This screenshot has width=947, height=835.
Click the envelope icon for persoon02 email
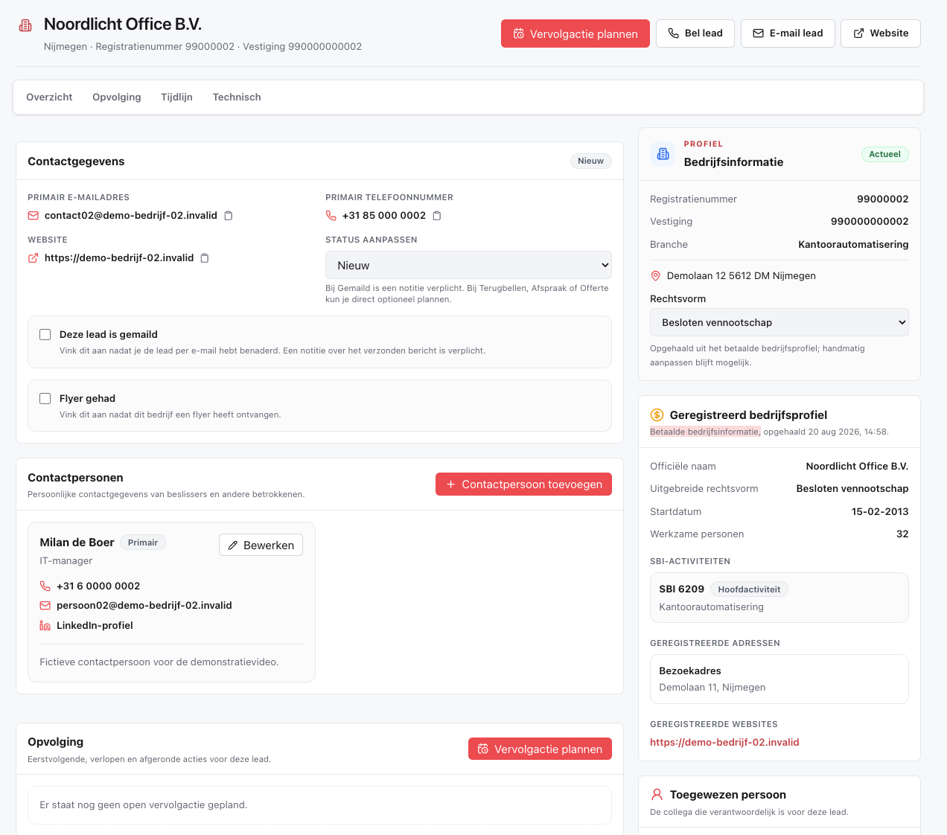[x=45, y=606]
